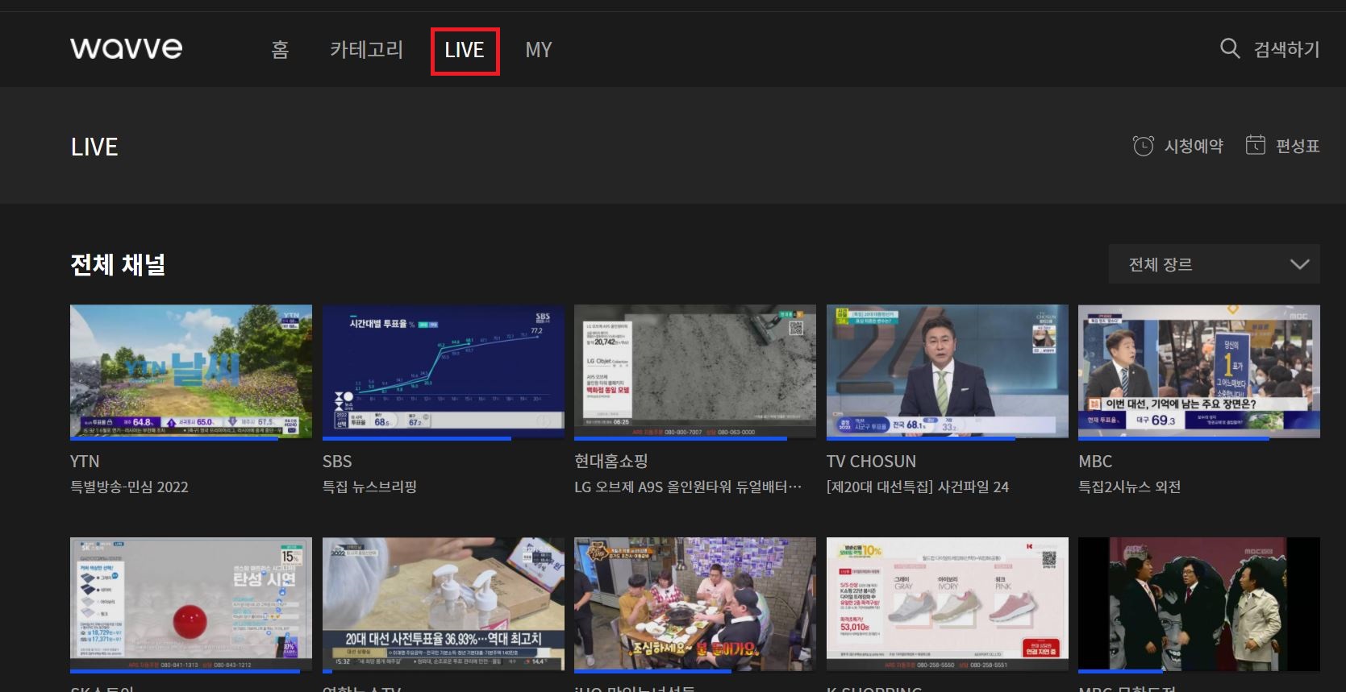The image size is (1346, 692).
Task: Click the YTN channel name
Action: [x=85, y=462]
